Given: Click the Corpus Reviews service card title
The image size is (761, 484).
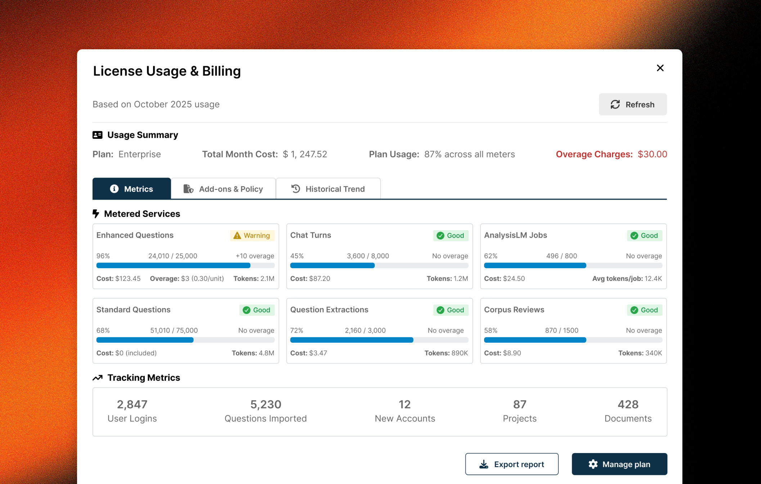Looking at the screenshot, I should point(514,310).
